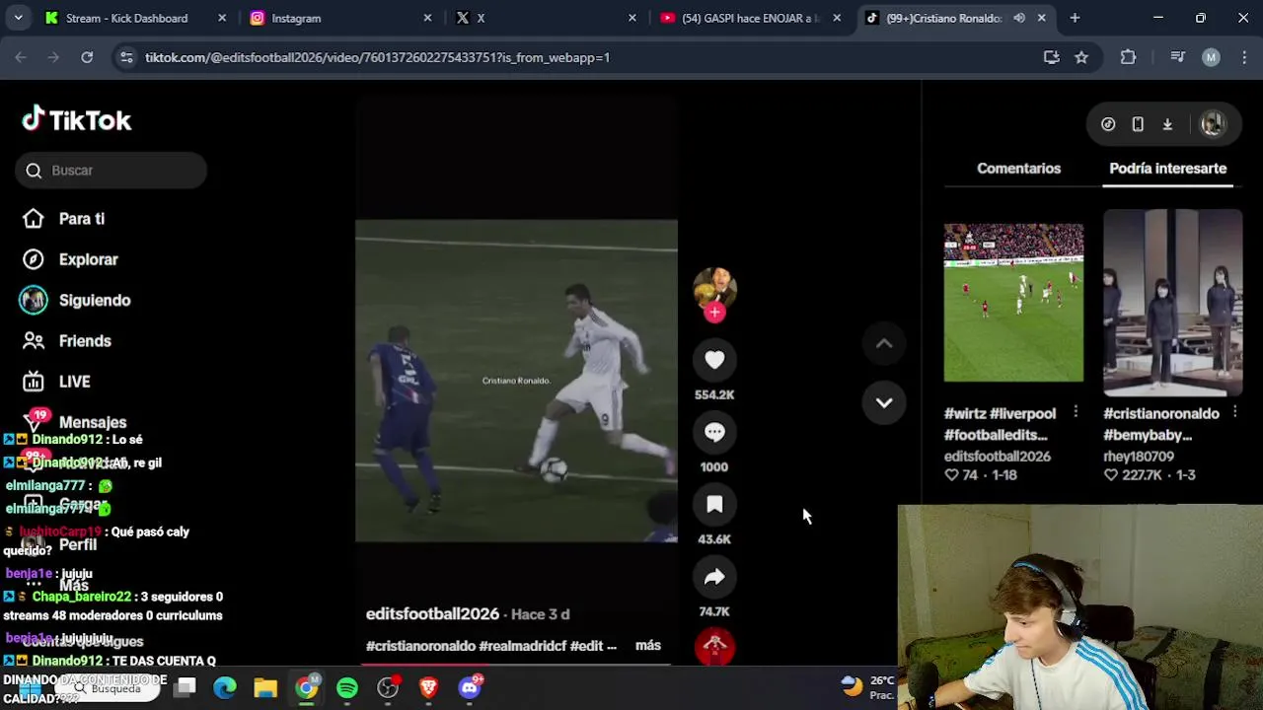The image size is (1263, 710).
Task: Bookmark this page with the star
Action: coord(1081,57)
